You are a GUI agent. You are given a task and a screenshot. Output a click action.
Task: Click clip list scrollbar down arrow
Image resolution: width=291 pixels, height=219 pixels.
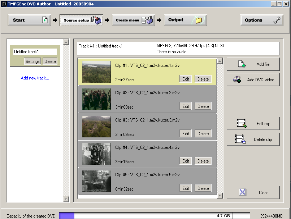tap(220, 196)
